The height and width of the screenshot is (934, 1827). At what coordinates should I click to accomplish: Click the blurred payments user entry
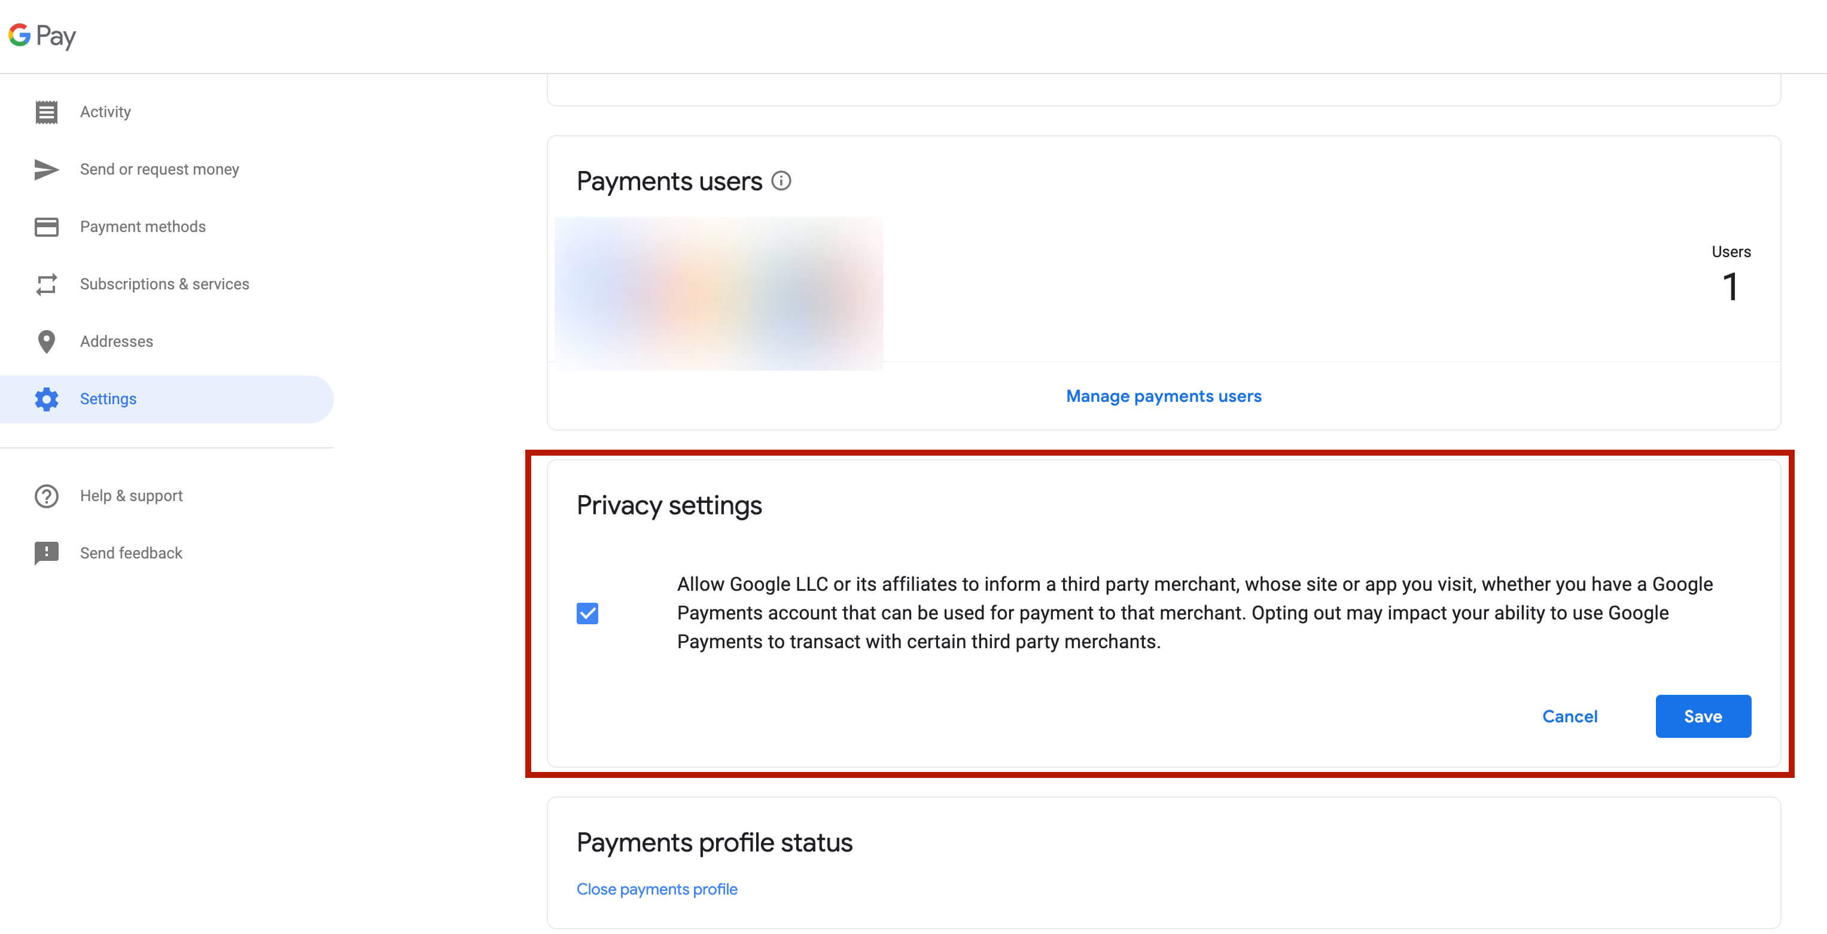coord(719,294)
